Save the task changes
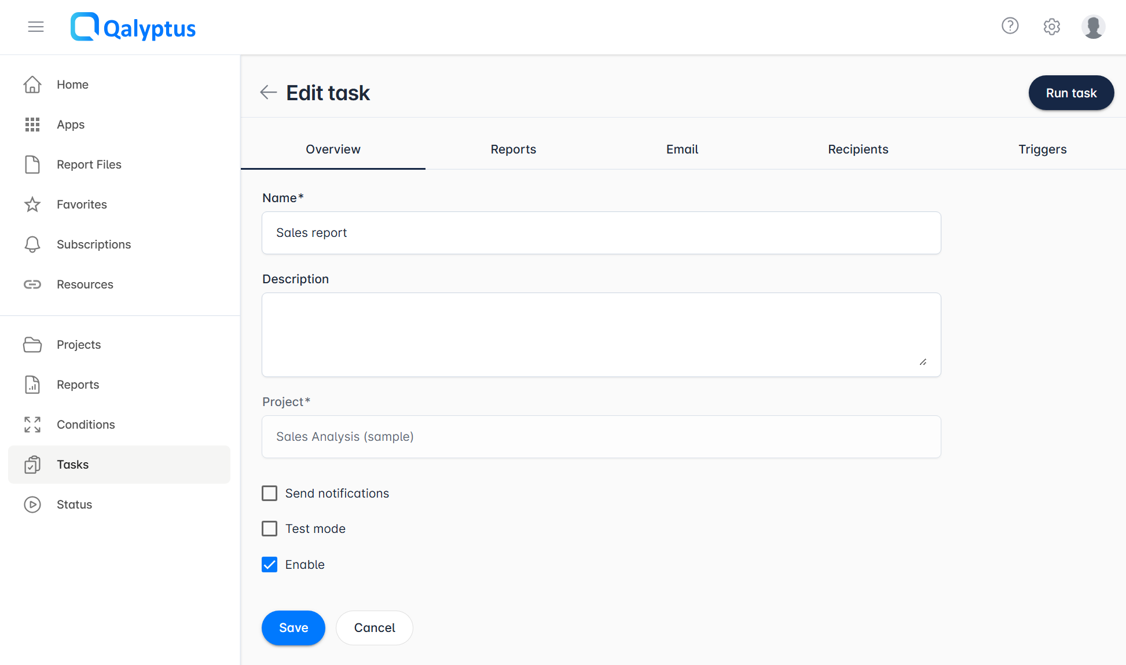This screenshot has width=1126, height=665. pos(293,627)
